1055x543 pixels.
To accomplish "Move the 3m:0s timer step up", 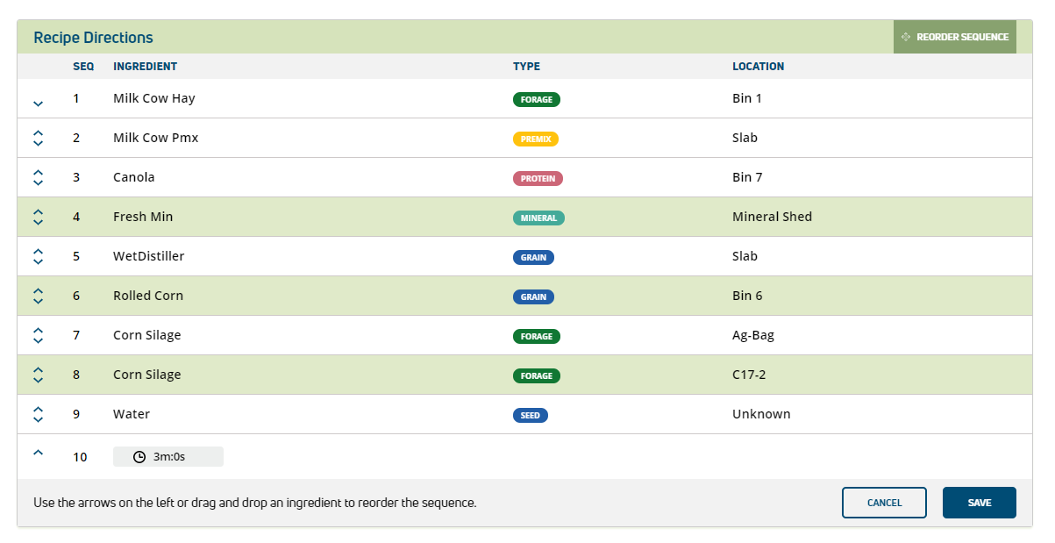I will click(38, 453).
